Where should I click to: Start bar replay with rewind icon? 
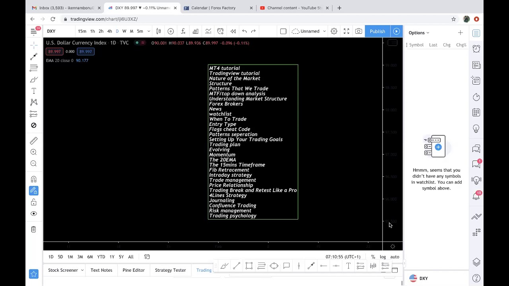233,31
